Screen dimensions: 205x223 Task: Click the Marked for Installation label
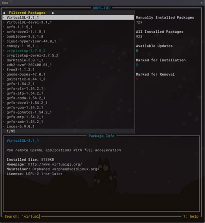(160, 60)
